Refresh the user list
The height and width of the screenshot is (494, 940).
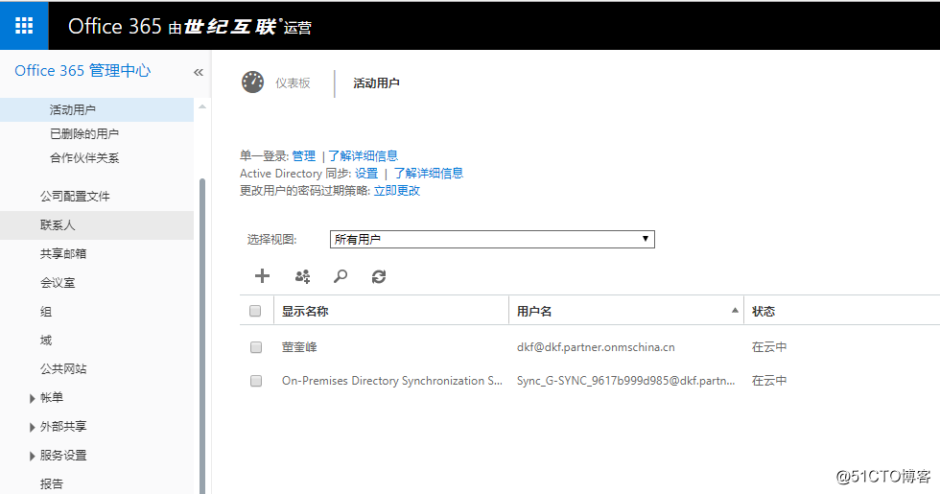point(378,276)
